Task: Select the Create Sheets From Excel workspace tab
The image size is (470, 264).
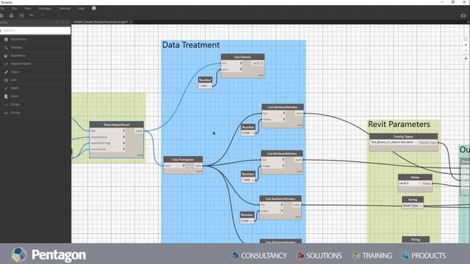Action: (x=101, y=22)
